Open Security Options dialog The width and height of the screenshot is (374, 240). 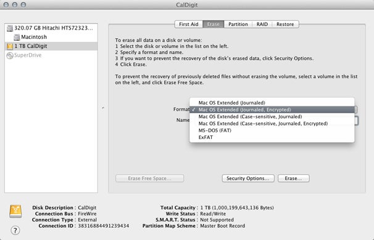[248, 178]
